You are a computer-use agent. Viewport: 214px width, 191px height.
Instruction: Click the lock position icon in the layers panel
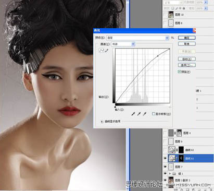pyautogui.click(x=180, y=8)
